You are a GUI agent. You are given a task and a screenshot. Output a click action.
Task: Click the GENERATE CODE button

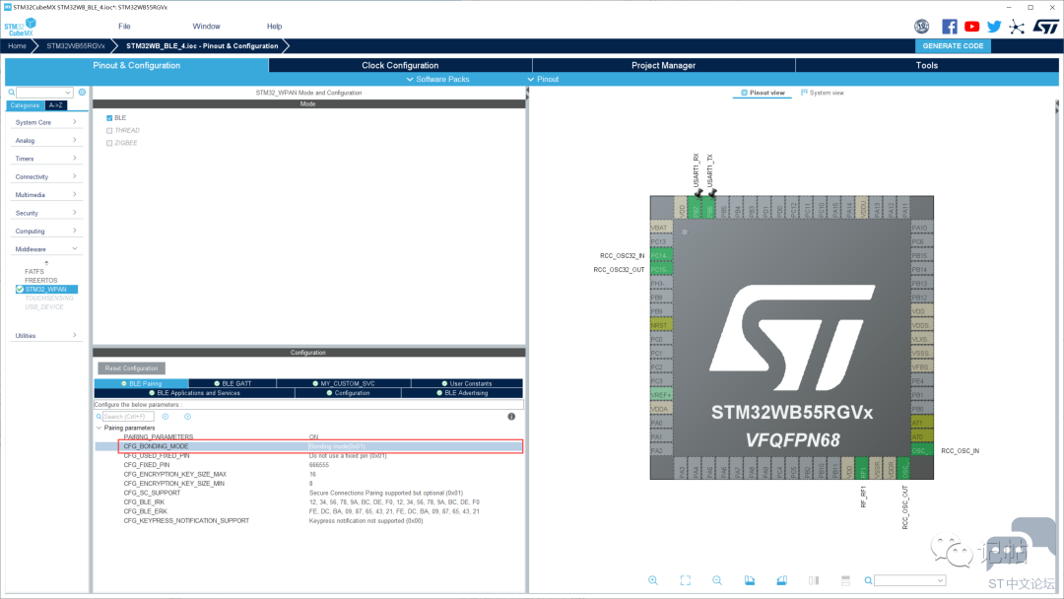953,46
